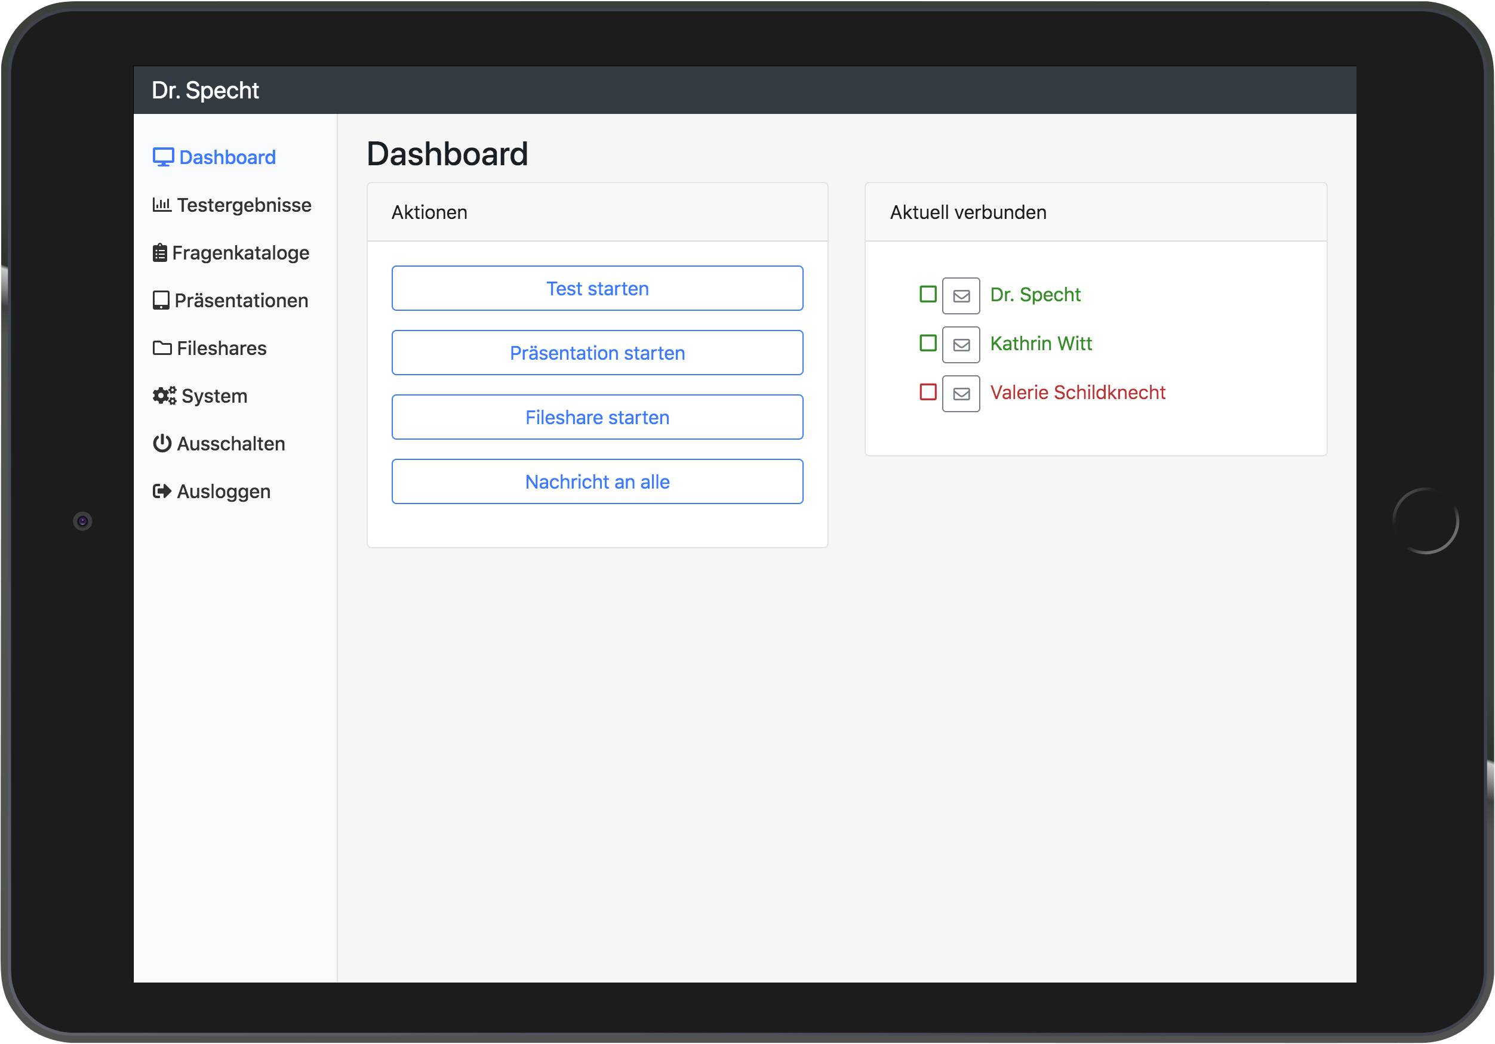Click envelope icon beside Valerie Schildknecht
1495x1044 pixels.
pyautogui.click(x=961, y=394)
